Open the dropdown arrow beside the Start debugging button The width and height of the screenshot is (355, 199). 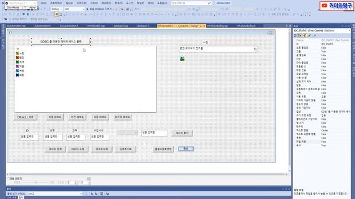(113, 9)
